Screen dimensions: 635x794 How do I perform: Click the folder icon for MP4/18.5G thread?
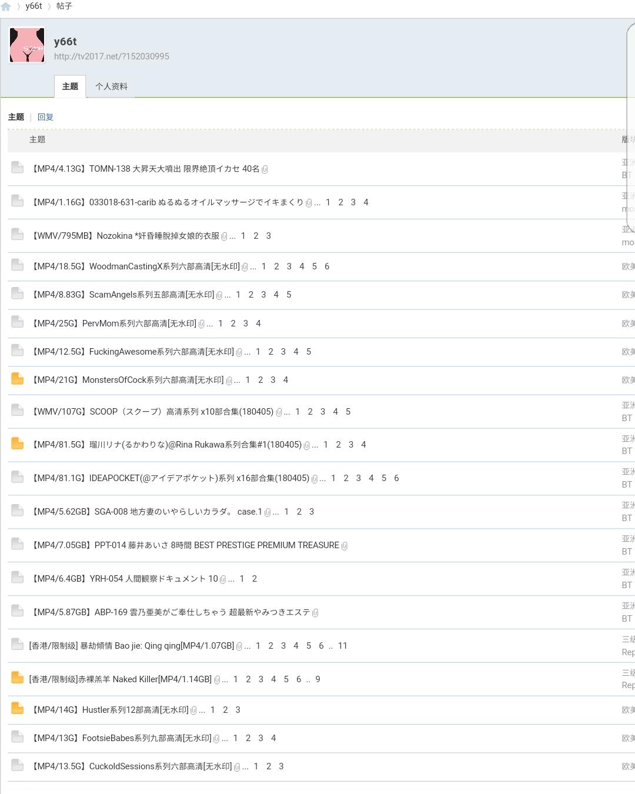click(x=18, y=265)
